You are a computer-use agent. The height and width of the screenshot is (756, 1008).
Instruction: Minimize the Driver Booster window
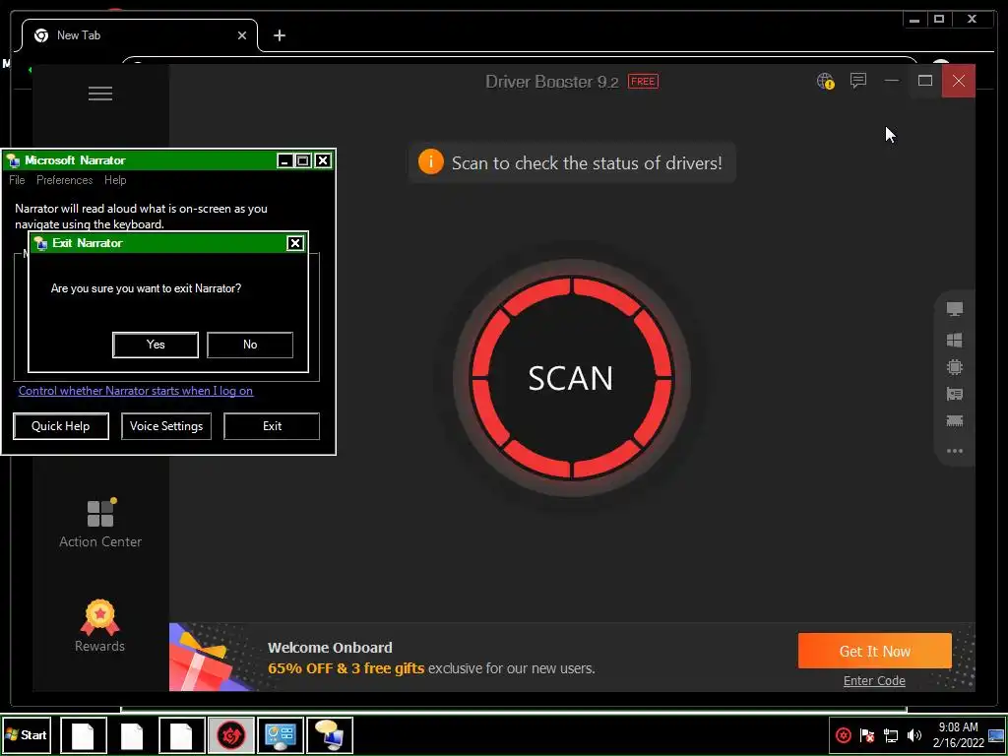pos(892,81)
